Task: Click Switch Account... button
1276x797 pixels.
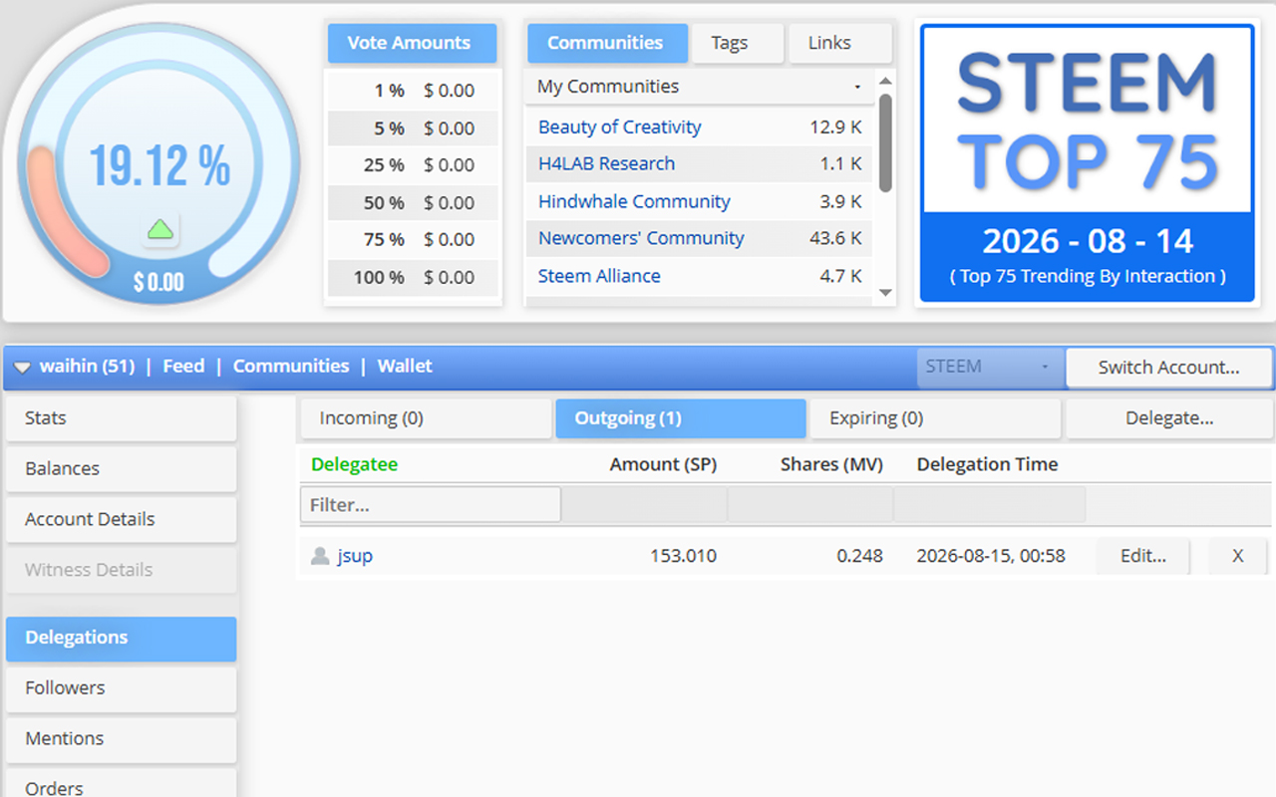Action: [x=1169, y=367]
